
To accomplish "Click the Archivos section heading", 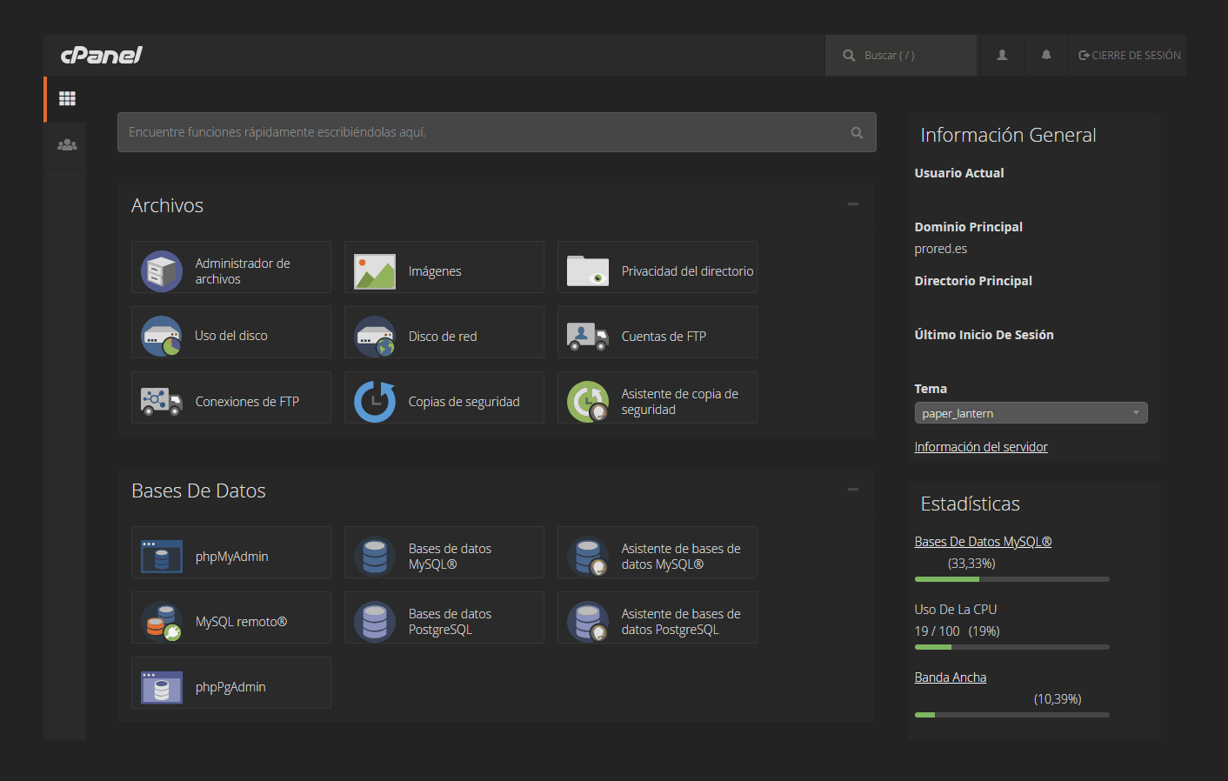I will point(167,205).
